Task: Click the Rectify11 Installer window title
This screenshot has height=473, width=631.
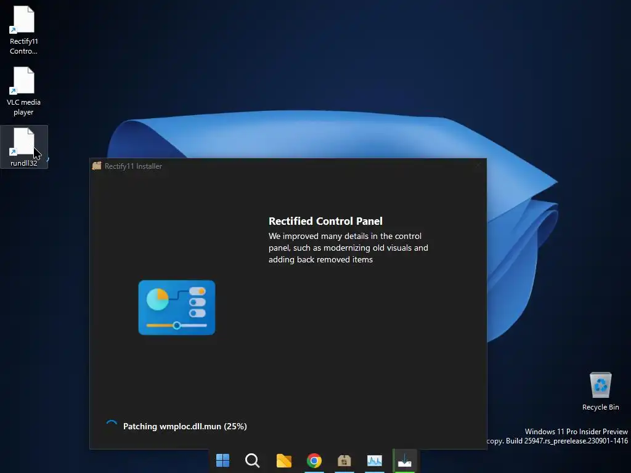Action: [x=133, y=166]
